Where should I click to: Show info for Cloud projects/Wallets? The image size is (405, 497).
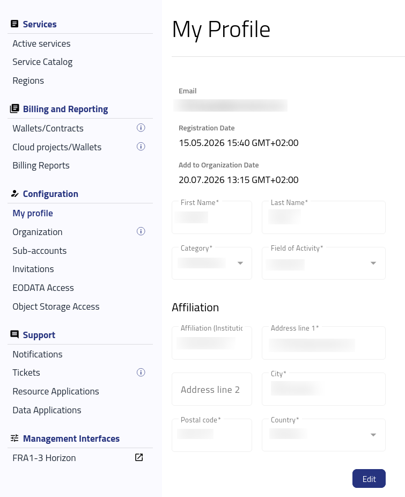tap(141, 147)
